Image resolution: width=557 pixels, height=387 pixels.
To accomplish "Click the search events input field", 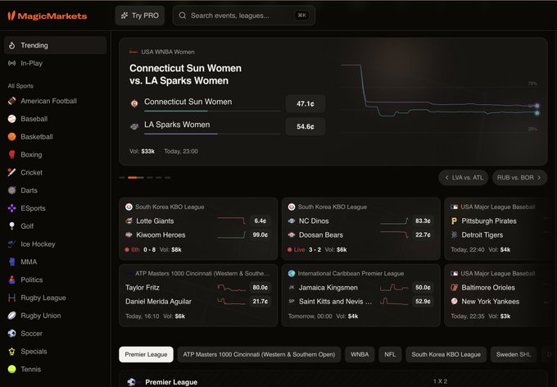I will click(x=244, y=16).
